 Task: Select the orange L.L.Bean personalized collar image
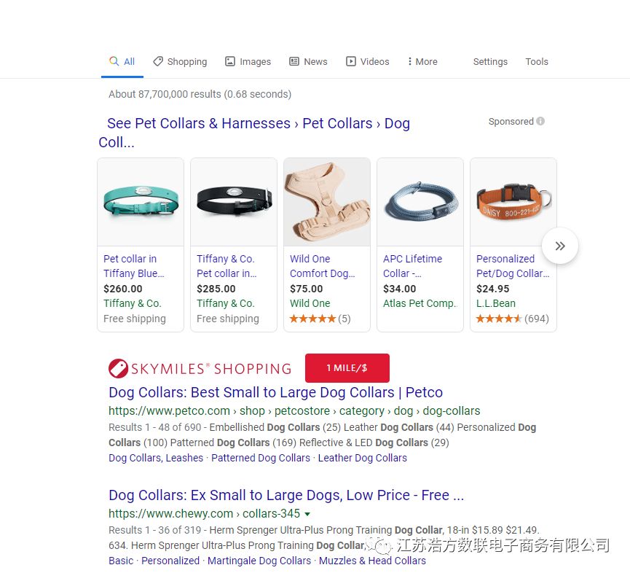513,202
